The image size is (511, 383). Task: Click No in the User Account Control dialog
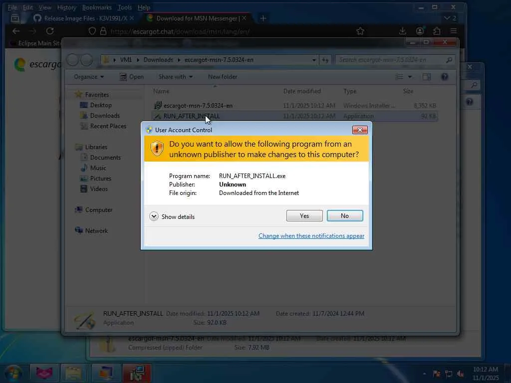pyautogui.click(x=345, y=215)
